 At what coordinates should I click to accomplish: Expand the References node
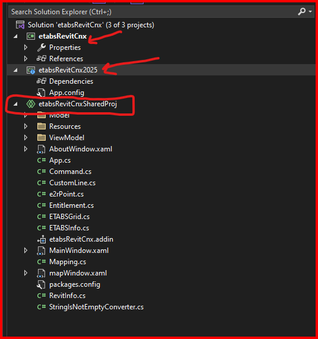pyautogui.click(x=26, y=59)
